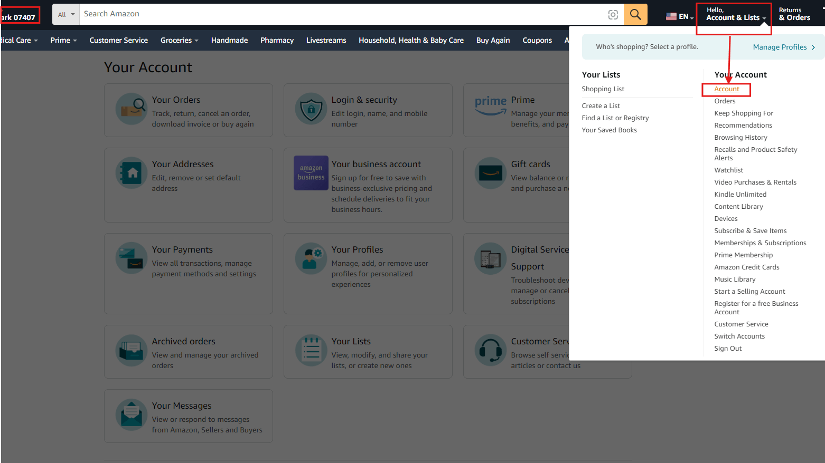Open Pharmacy in the nav bar
The width and height of the screenshot is (825, 463).
point(277,40)
